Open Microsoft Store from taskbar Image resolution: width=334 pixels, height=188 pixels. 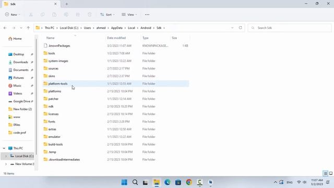click(x=178, y=182)
